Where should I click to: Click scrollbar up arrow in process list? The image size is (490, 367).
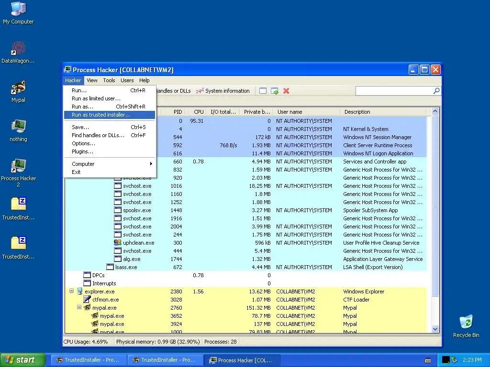point(435,111)
